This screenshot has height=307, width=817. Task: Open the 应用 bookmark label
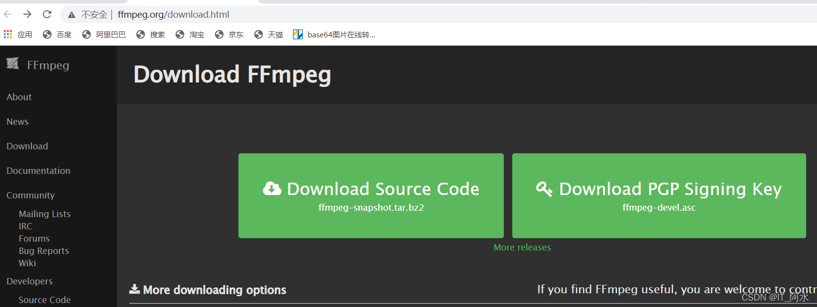pos(25,34)
